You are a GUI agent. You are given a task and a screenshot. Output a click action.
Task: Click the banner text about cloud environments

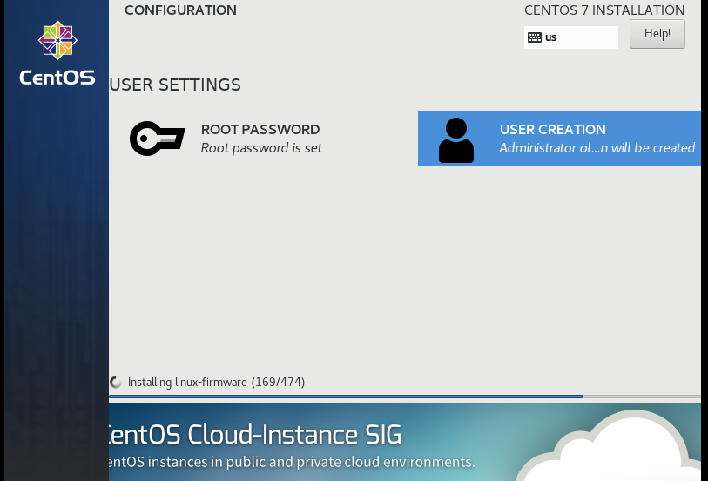pyautogui.click(x=292, y=462)
